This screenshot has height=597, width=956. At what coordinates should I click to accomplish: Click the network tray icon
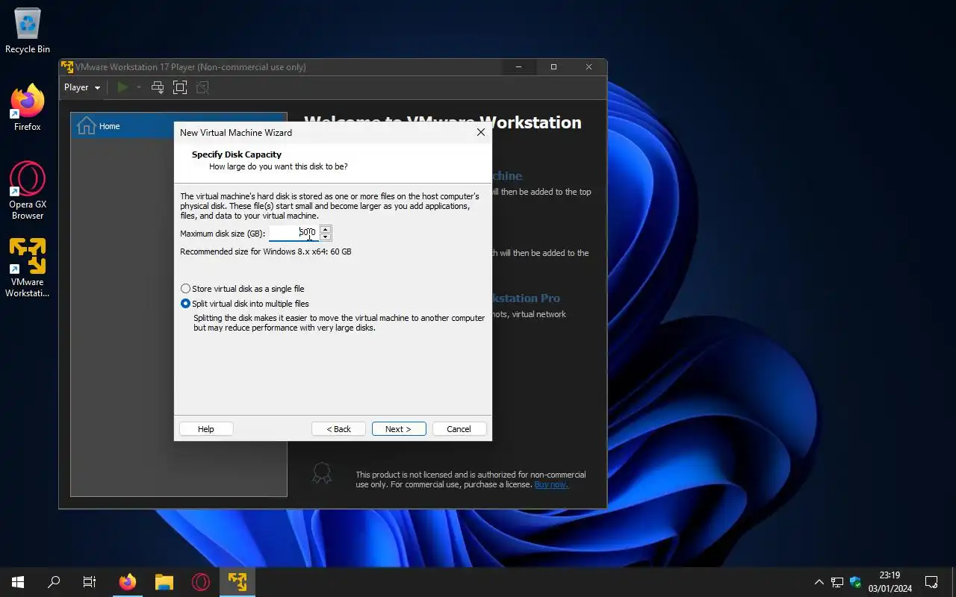click(x=837, y=582)
